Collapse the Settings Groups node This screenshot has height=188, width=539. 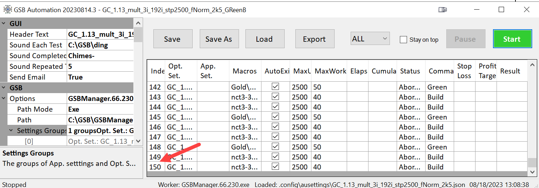coord(11,131)
